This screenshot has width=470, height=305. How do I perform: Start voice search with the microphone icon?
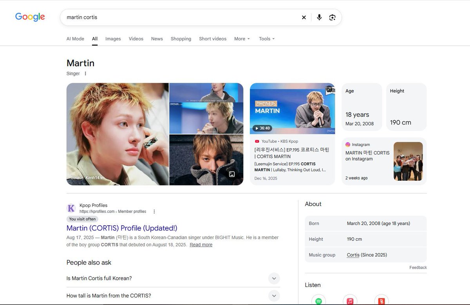coord(319,17)
